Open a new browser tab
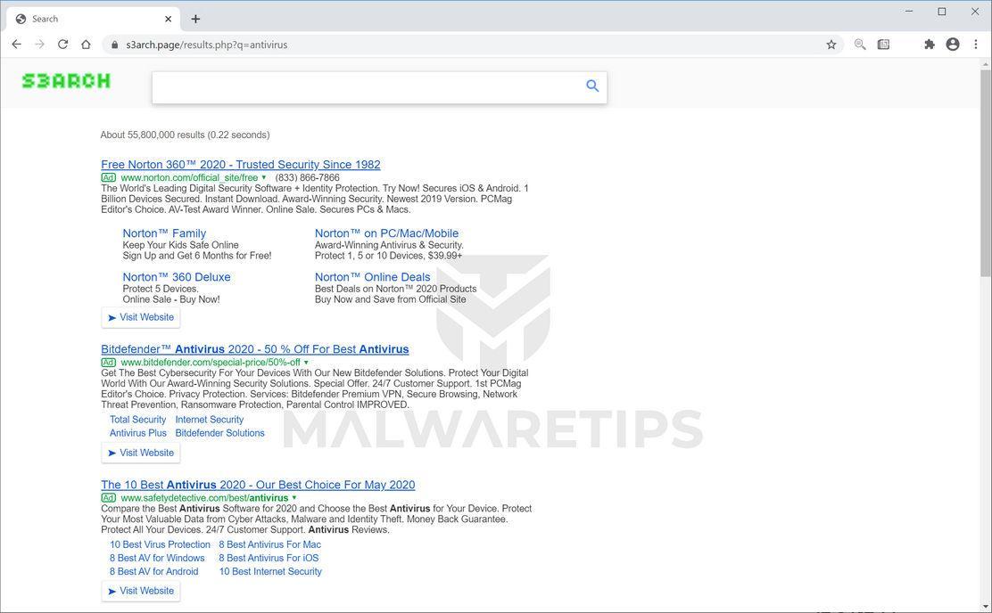992x613 pixels. click(195, 19)
